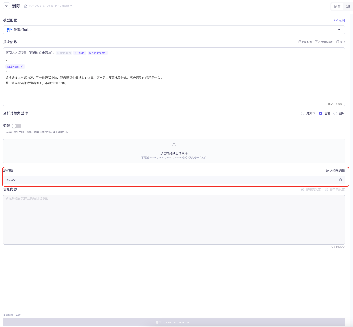Viewport: 353px width, 327px height.
Task: Click into the prompt instruction text editor
Action: pyautogui.click(x=174, y=82)
